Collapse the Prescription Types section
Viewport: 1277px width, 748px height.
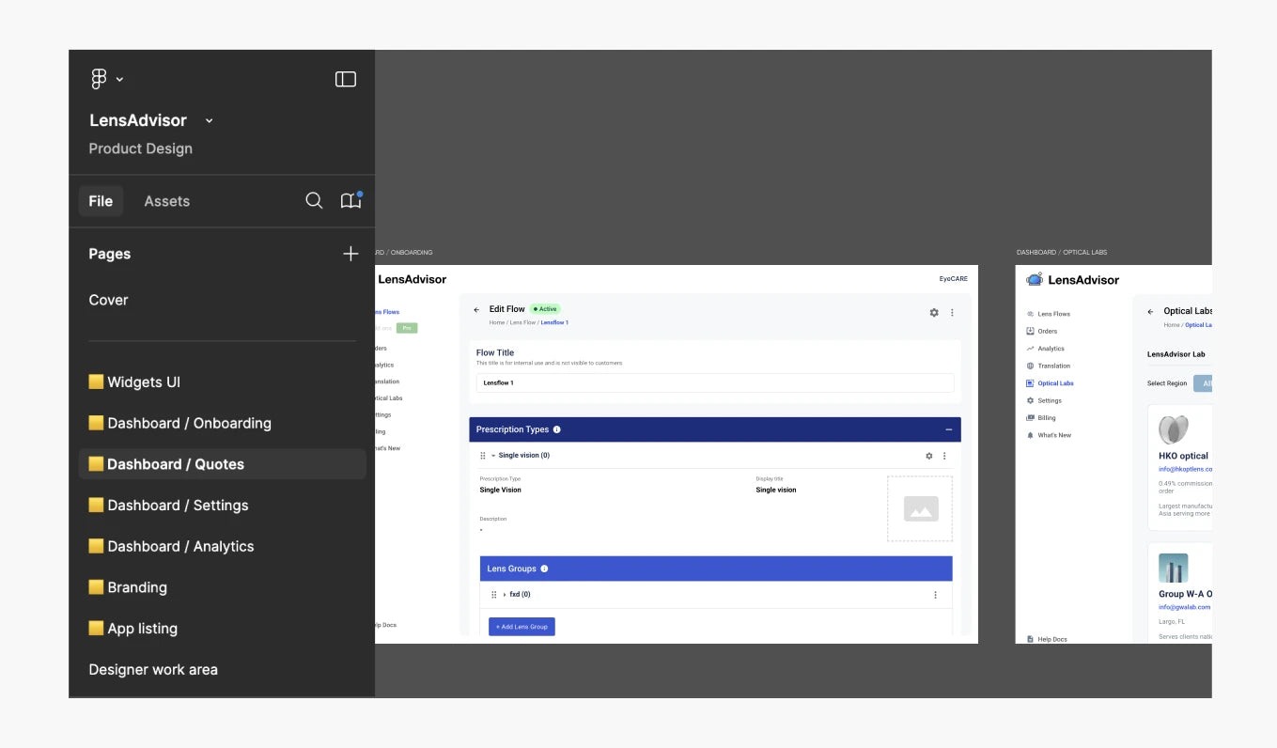pyautogui.click(x=948, y=429)
